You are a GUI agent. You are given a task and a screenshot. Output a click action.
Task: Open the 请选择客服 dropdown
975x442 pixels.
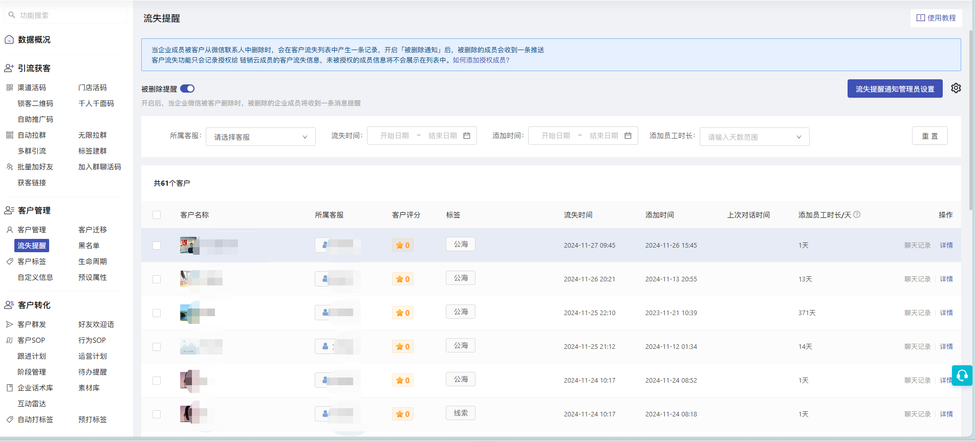click(x=261, y=137)
